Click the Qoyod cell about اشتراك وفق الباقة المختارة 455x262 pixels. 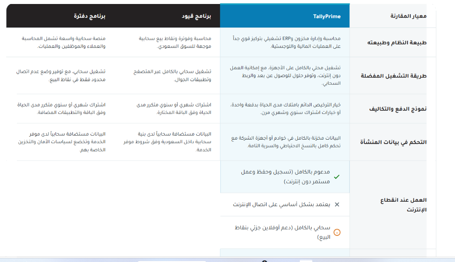click(x=167, y=109)
